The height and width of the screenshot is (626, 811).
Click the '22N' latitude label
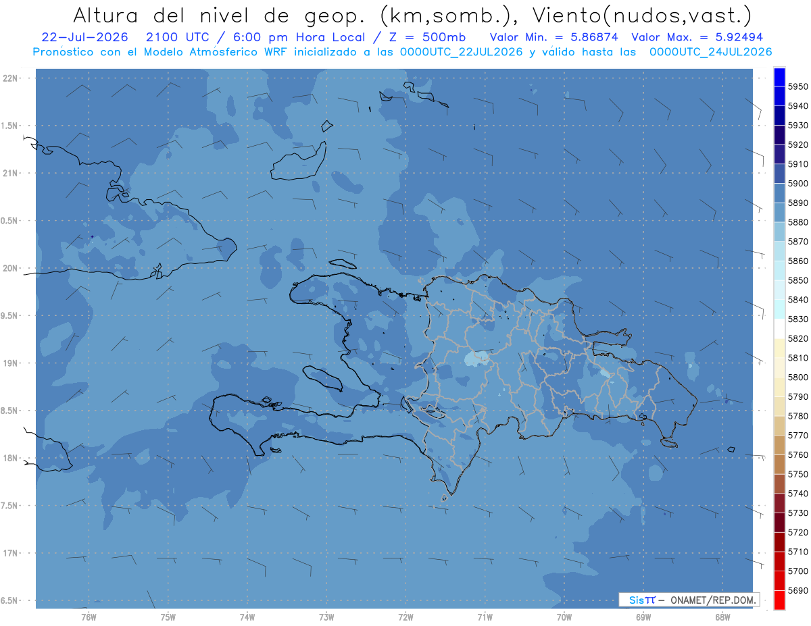coord(11,78)
